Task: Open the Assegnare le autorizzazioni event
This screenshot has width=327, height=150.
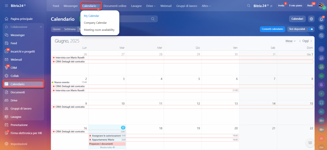Action: (163, 136)
